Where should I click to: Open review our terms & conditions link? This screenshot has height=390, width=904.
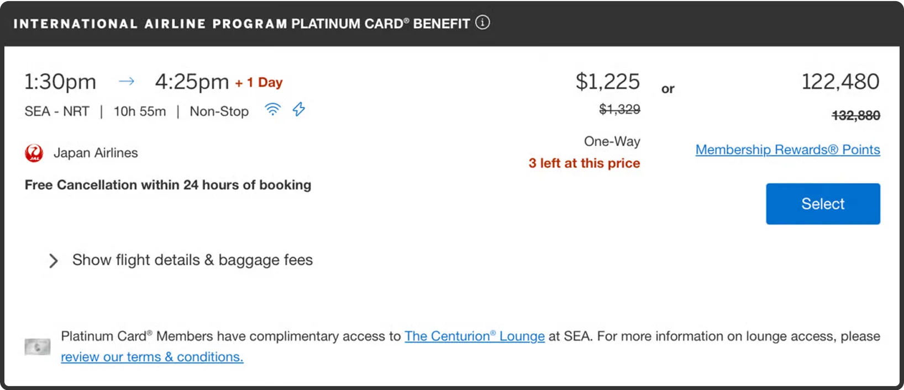coord(152,357)
